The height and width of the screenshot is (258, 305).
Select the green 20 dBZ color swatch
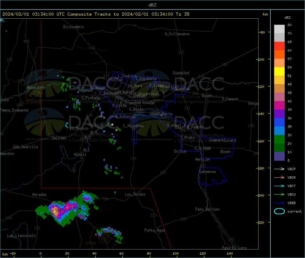[279, 139]
